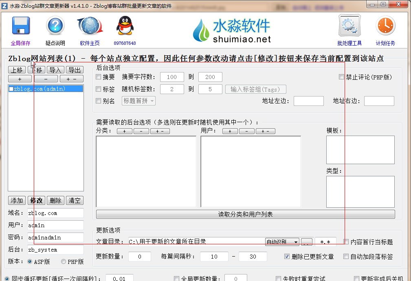Click the loop interval 0.01 field
This screenshot has width=411, height=281.
[119, 279]
